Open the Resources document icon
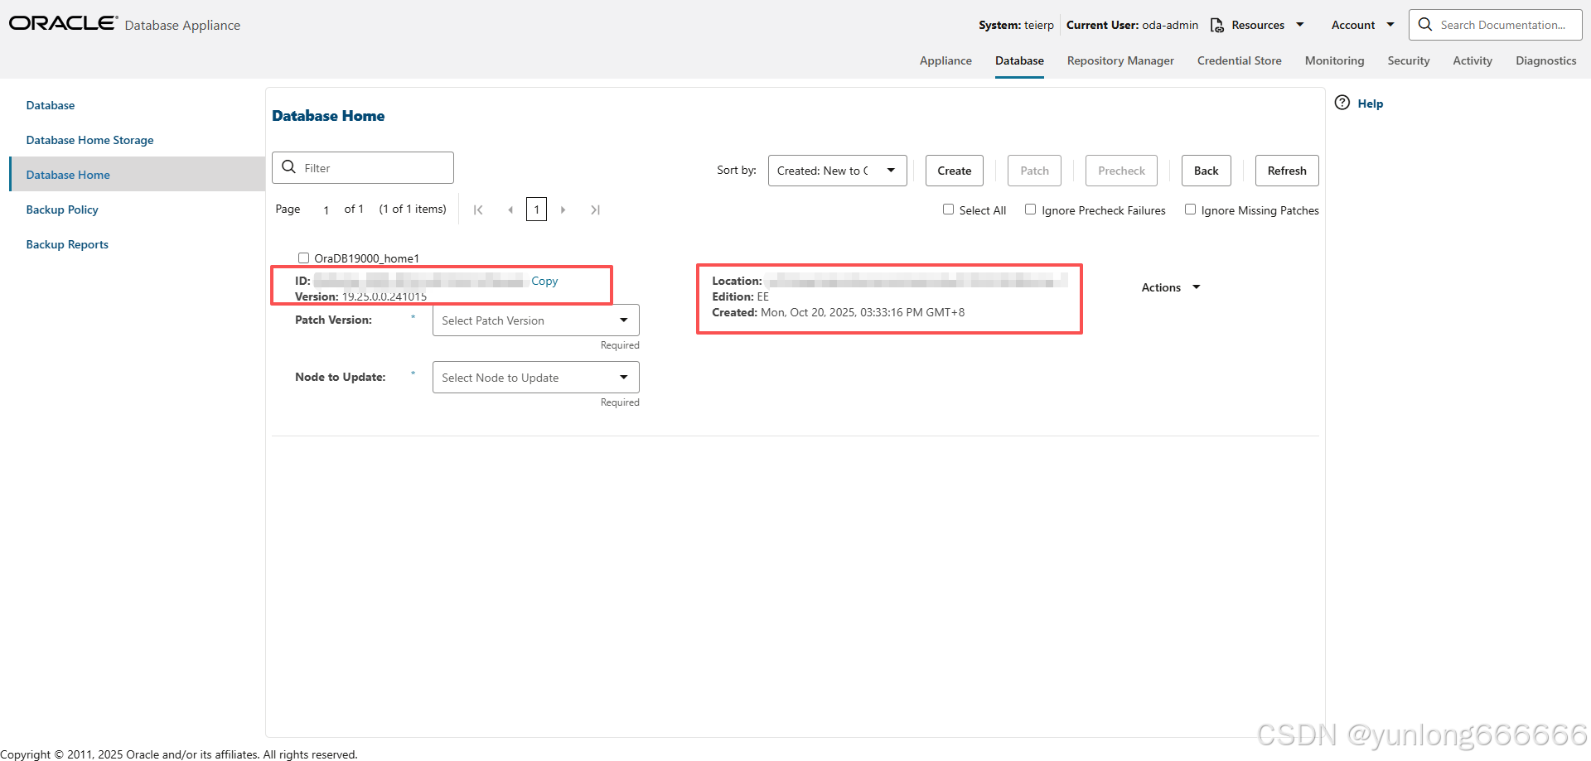Screen dimensions: 1591x761 point(1216,25)
